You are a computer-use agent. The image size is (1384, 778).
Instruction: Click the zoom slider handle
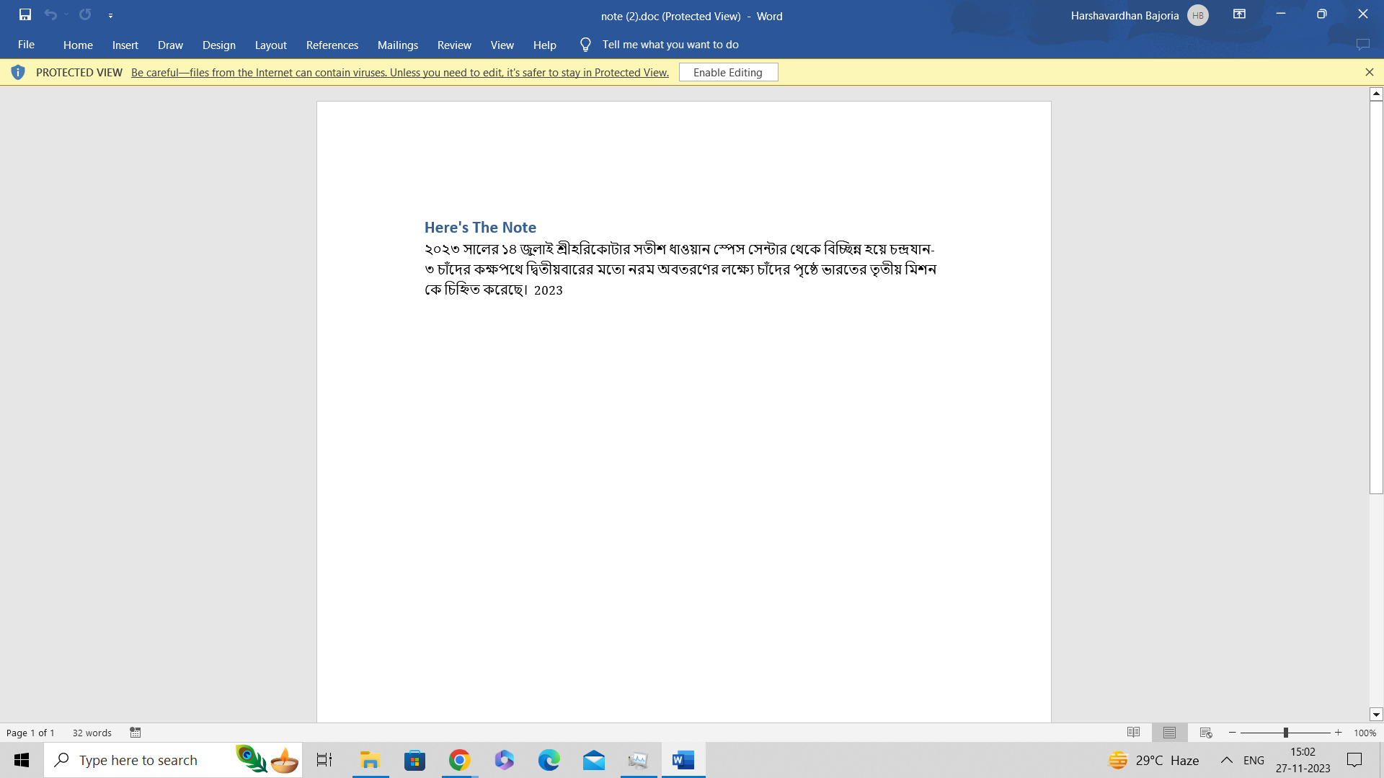pos(1285,733)
